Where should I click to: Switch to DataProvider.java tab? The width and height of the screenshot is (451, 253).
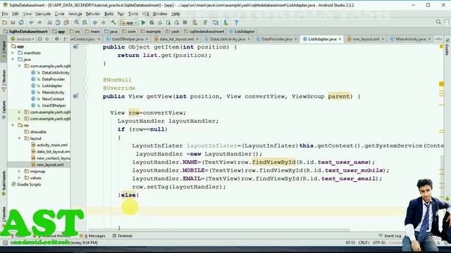coord(276,39)
